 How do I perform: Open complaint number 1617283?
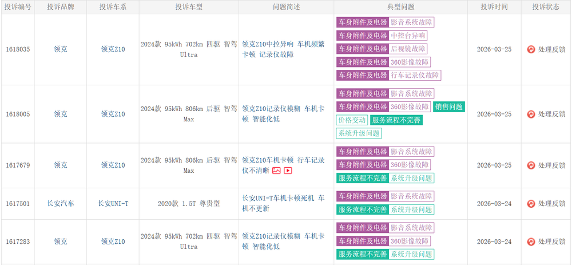pyautogui.click(x=17, y=242)
